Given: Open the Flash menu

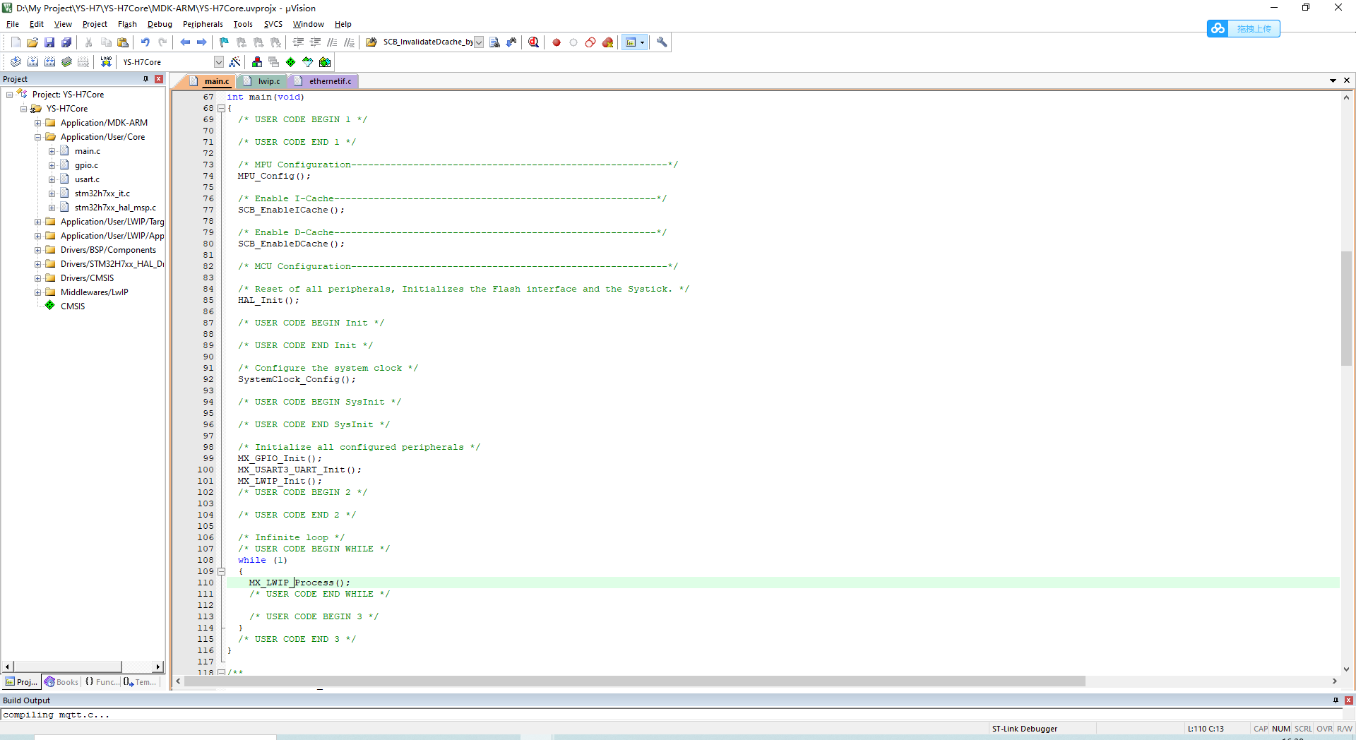Looking at the screenshot, I should 127,24.
